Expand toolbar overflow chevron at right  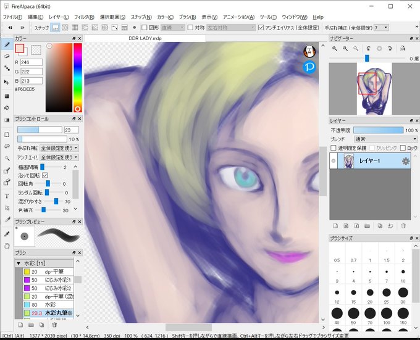tap(417, 27)
